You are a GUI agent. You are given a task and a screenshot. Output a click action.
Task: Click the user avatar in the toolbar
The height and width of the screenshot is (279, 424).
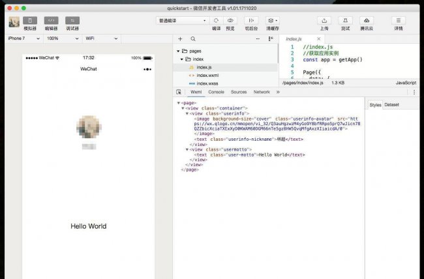pyautogui.click(x=14, y=22)
